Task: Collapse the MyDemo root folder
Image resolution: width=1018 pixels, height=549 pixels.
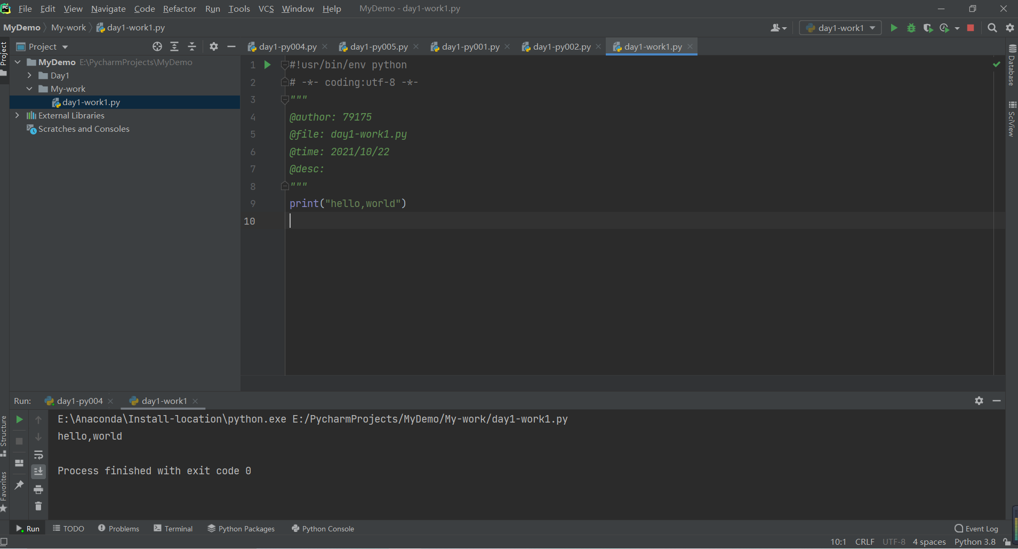Action: [18, 62]
